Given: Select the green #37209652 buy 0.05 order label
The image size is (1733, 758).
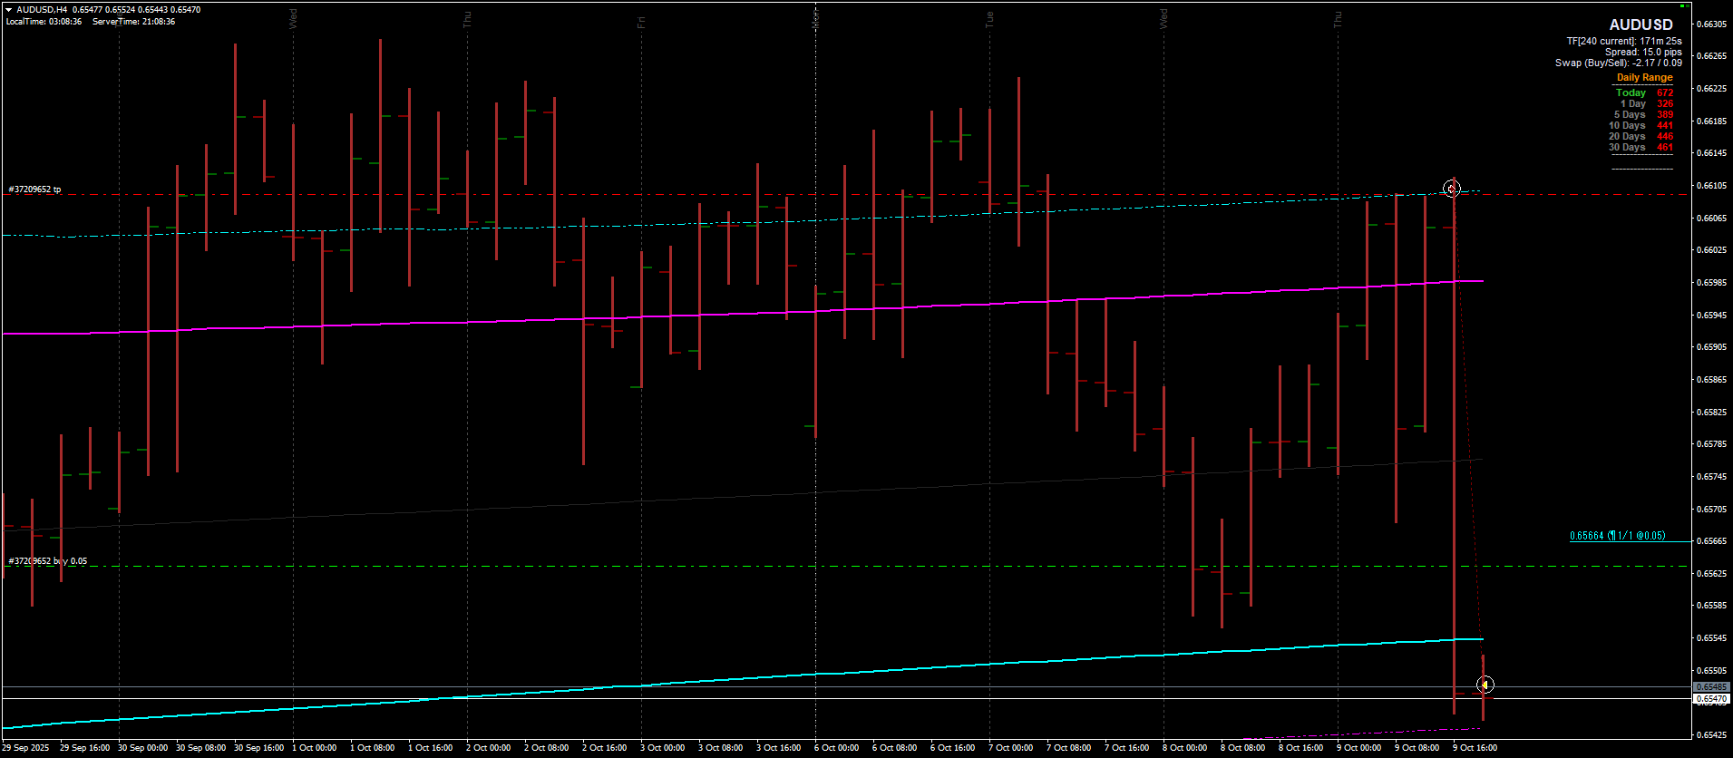Looking at the screenshot, I should (48, 561).
